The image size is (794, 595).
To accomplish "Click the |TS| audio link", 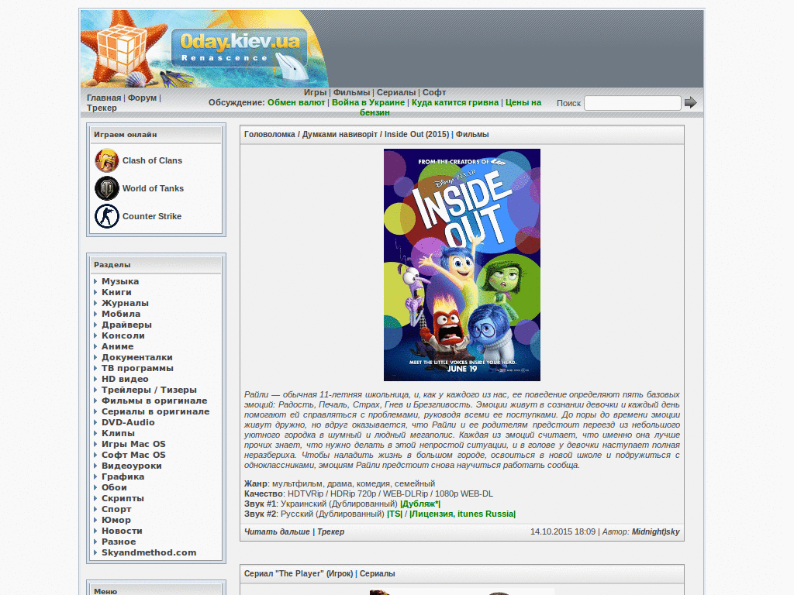I will [395, 514].
